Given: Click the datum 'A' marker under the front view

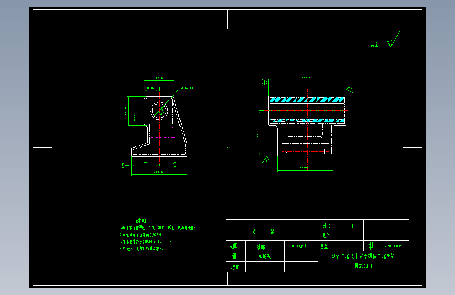Looking at the screenshot, I should 266,160.
